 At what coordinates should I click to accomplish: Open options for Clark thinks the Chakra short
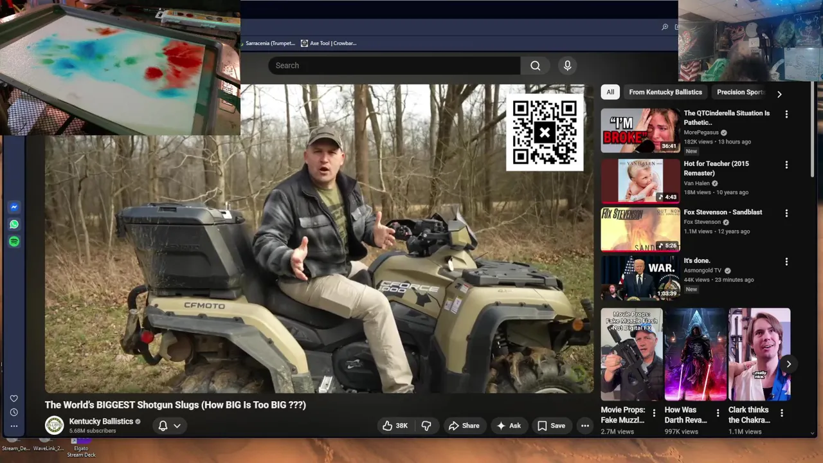[782, 413]
